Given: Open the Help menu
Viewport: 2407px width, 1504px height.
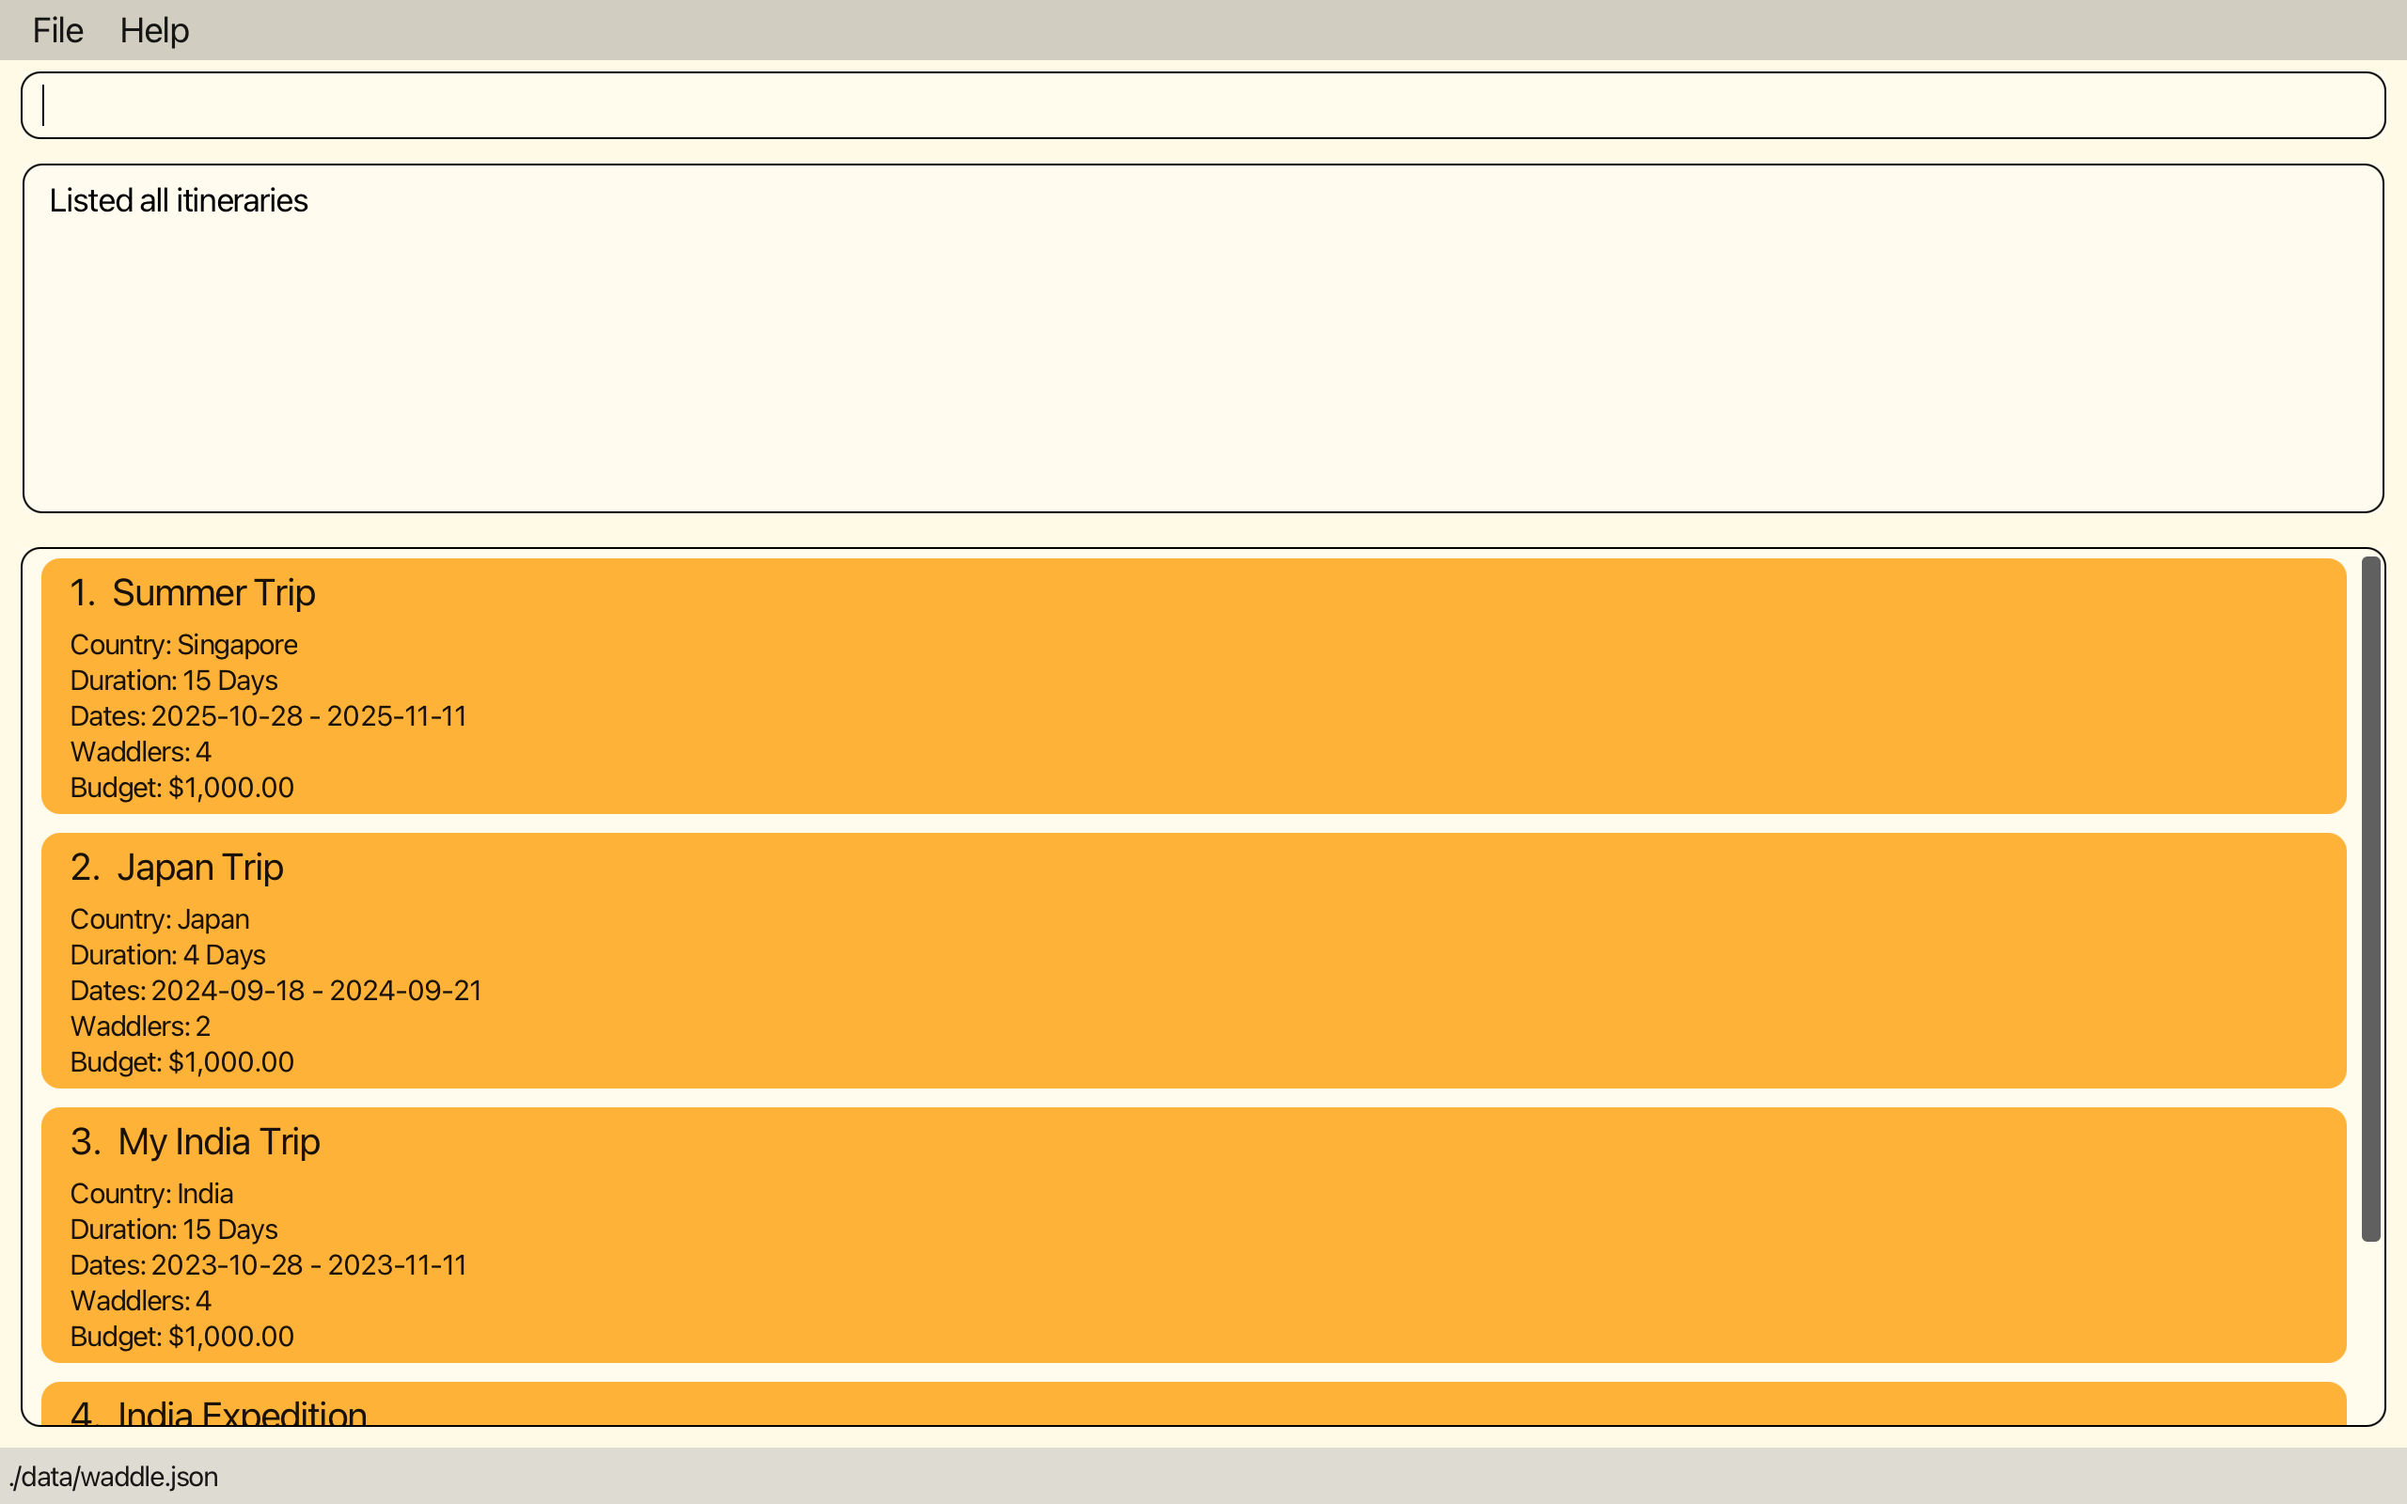Looking at the screenshot, I should point(154,29).
